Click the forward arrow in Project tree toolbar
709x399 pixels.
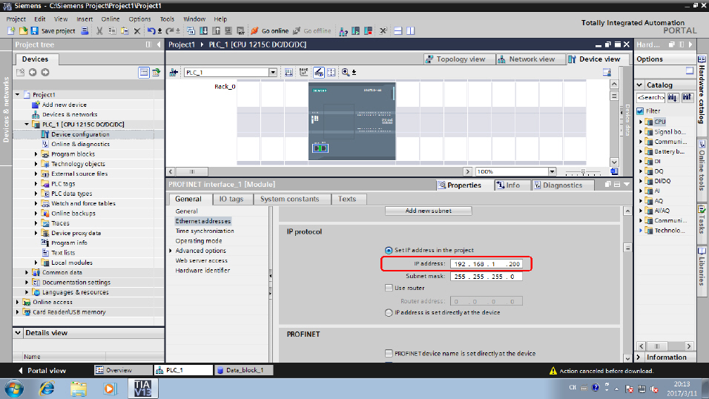tap(45, 73)
